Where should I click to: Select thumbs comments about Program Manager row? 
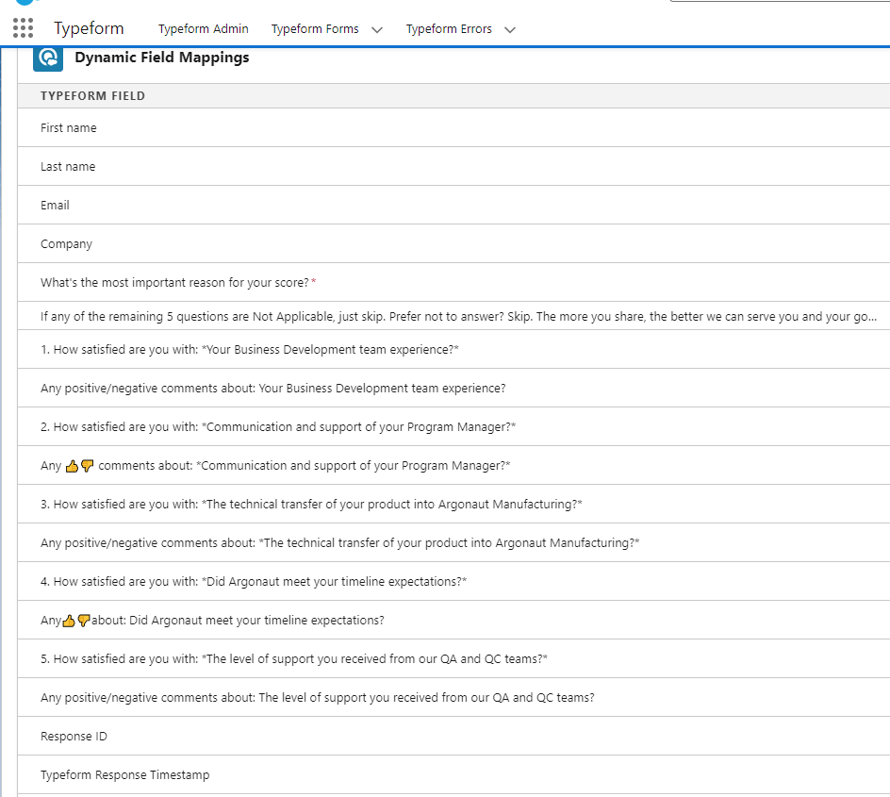click(453, 466)
